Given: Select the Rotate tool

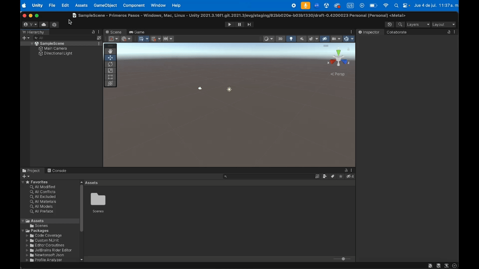Looking at the screenshot, I should (x=110, y=64).
